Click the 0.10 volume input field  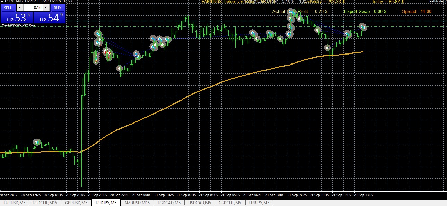click(x=33, y=8)
